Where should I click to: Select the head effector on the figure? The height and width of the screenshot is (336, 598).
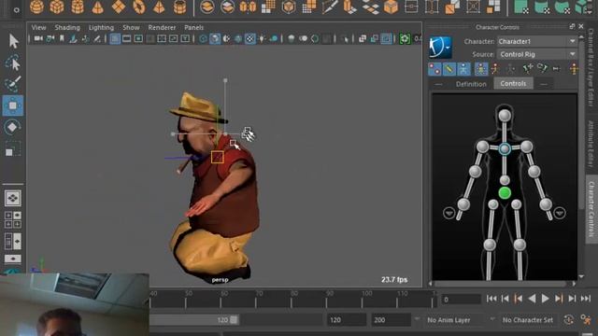point(505,116)
